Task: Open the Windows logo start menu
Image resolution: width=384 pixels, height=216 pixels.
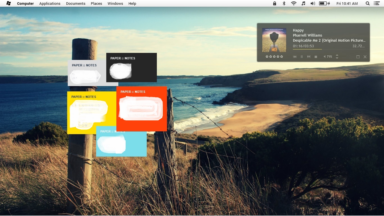Action: (x=8, y=3)
